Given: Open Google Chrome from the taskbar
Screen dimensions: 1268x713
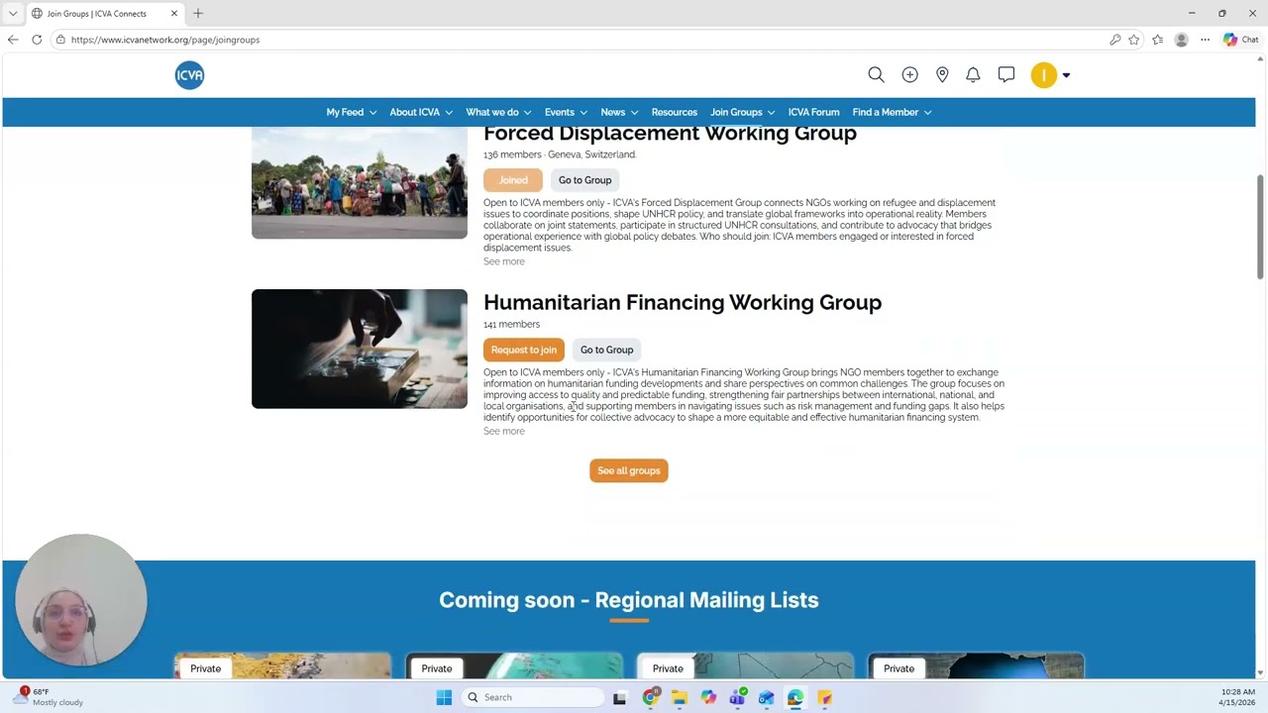Looking at the screenshot, I should [650, 697].
